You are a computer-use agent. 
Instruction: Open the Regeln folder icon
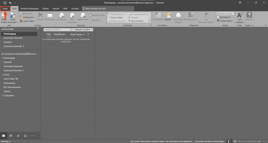(168, 15)
